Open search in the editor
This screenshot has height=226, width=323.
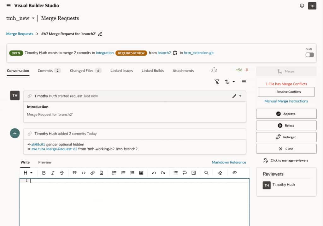(x=206, y=173)
